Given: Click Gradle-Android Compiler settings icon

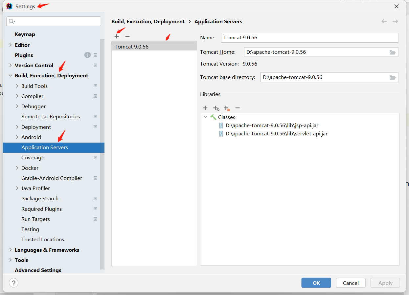Looking at the screenshot, I should click(95, 178).
